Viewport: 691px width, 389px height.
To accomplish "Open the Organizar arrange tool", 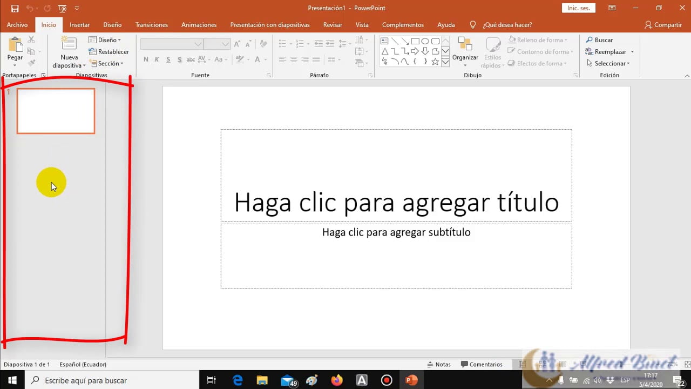I will point(465,52).
